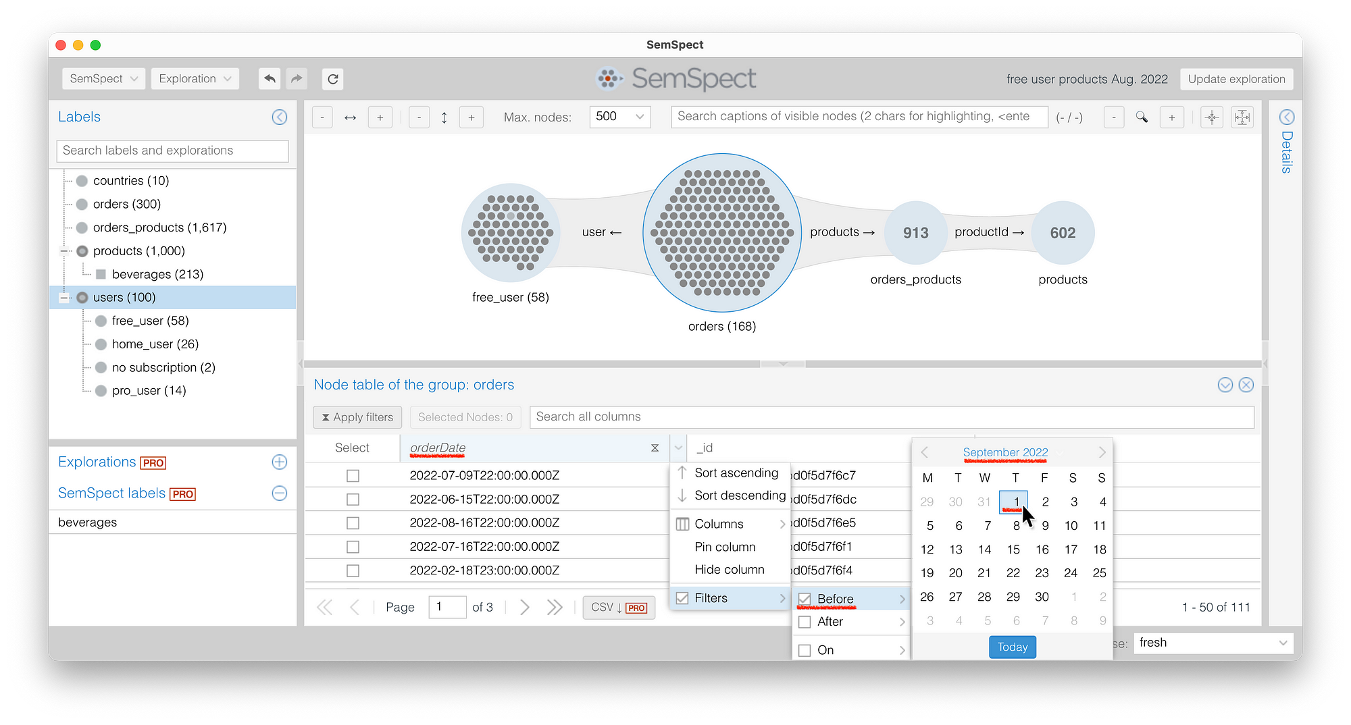The height and width of the screenshot is (725, 1351).
Task: Expand the Details side panel arrow
Action: click(x=1287, y=117)
